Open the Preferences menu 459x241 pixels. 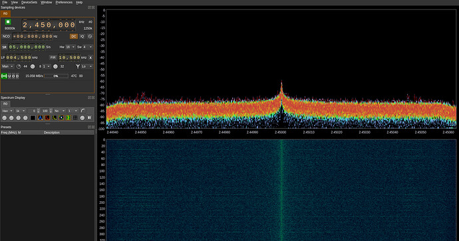point(64,3)
